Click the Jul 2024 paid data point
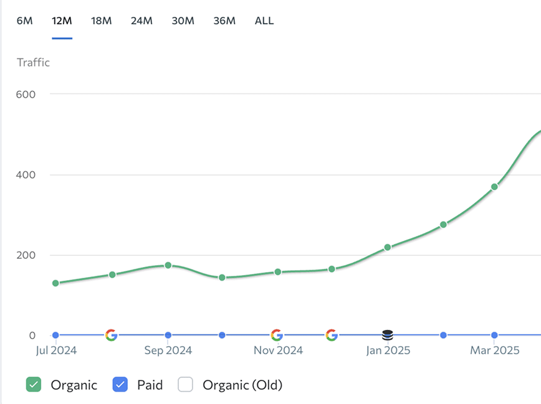This screenshot has width=541, height=404. [55, 335]
